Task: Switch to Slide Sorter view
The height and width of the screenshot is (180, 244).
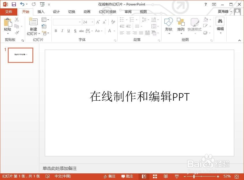Action: 155,176
